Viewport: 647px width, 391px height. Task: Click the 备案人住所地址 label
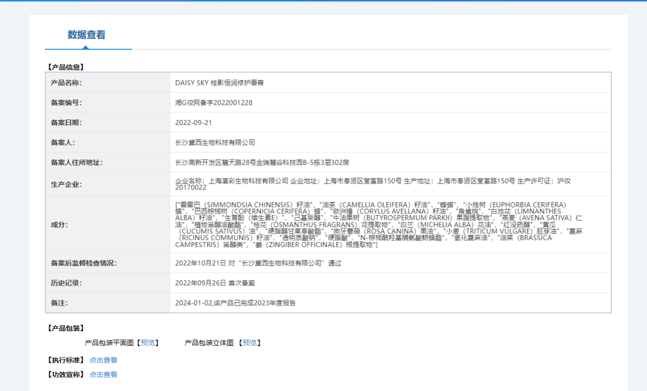tap(77, 163)
